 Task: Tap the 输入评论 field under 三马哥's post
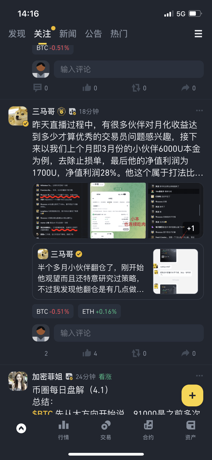point(129,333)
